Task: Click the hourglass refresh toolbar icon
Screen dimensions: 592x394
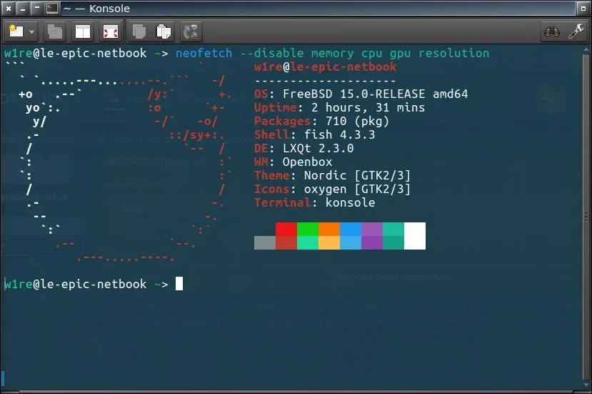Action: (x=191, y=31)
